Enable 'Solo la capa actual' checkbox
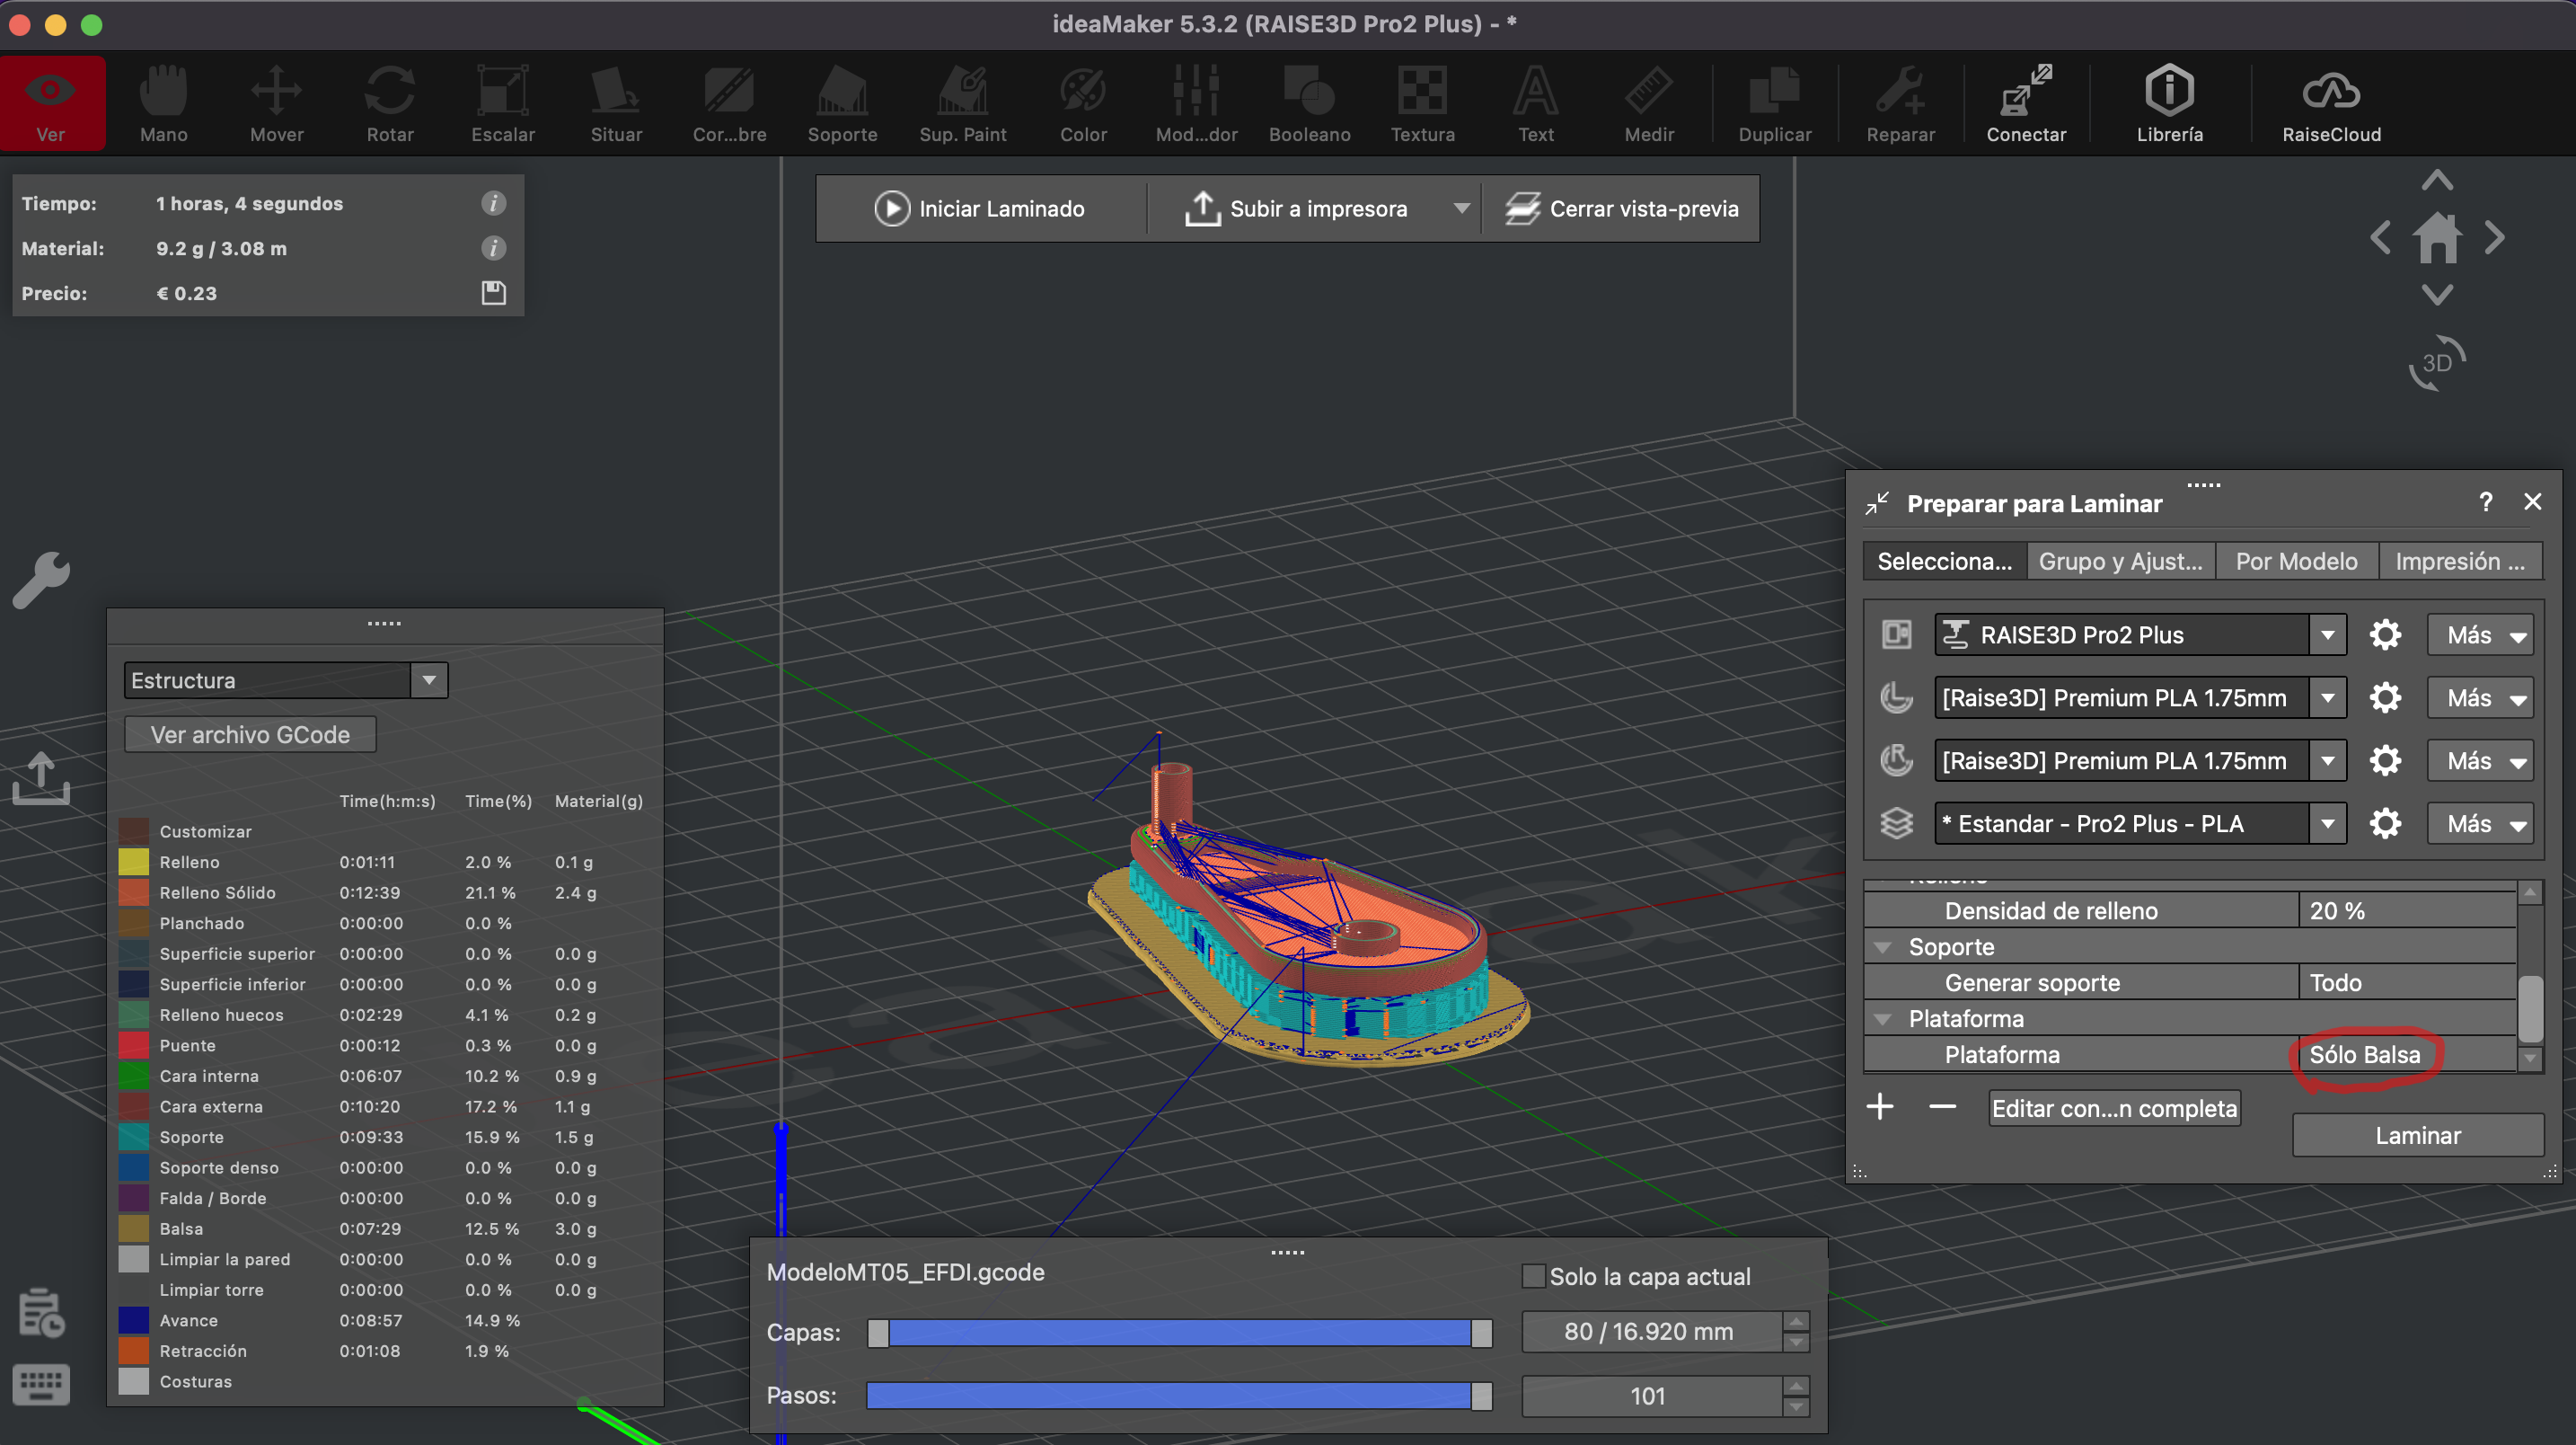 [1532, 1276]
